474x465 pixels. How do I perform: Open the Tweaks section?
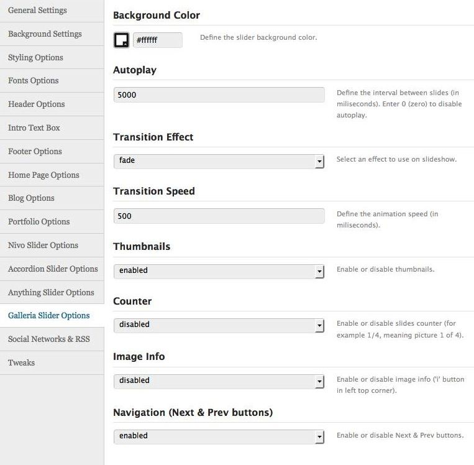click(21, 363)
